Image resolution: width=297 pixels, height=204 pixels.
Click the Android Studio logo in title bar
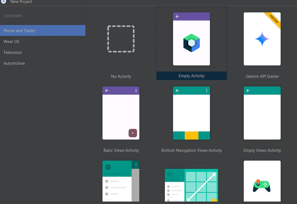(x=4, y=2)
